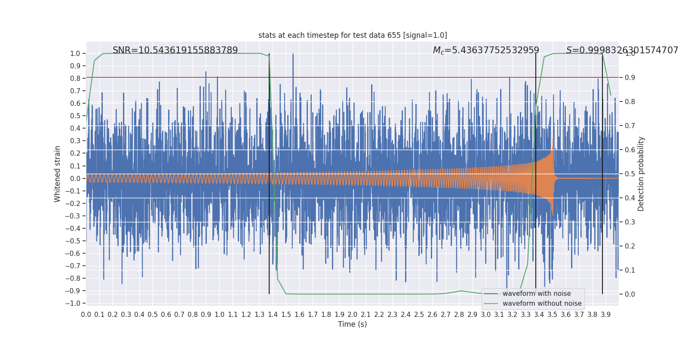Click "waveform without noise" legend entry text
This screenshot has width=688, height=344.
pos(542,304)
